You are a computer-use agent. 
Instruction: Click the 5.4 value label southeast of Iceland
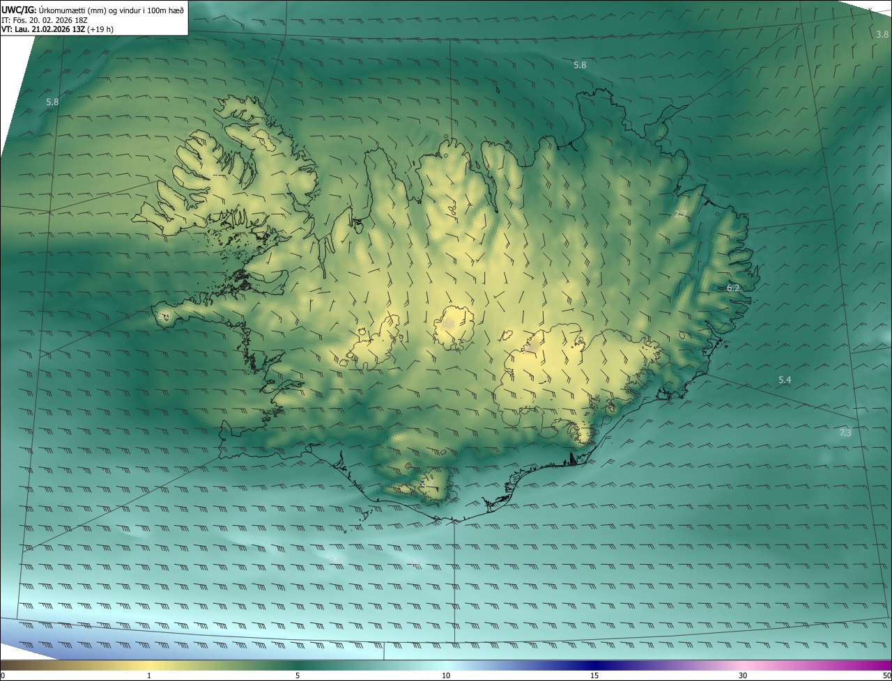[x=785, y=379]
